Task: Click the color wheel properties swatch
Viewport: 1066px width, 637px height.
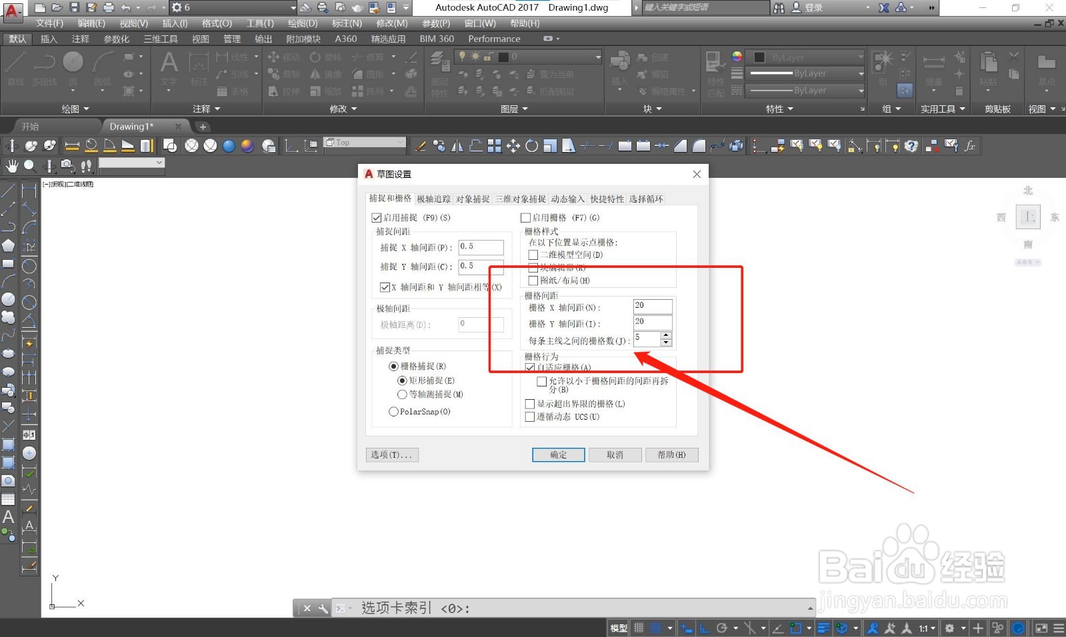Action: tap(737, 57)
